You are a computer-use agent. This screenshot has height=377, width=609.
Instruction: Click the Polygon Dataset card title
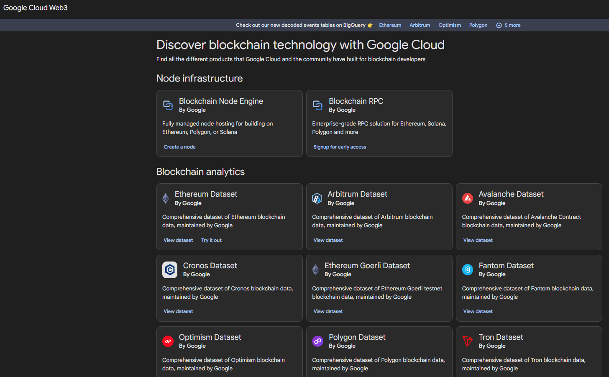click(x=357, y=337)
